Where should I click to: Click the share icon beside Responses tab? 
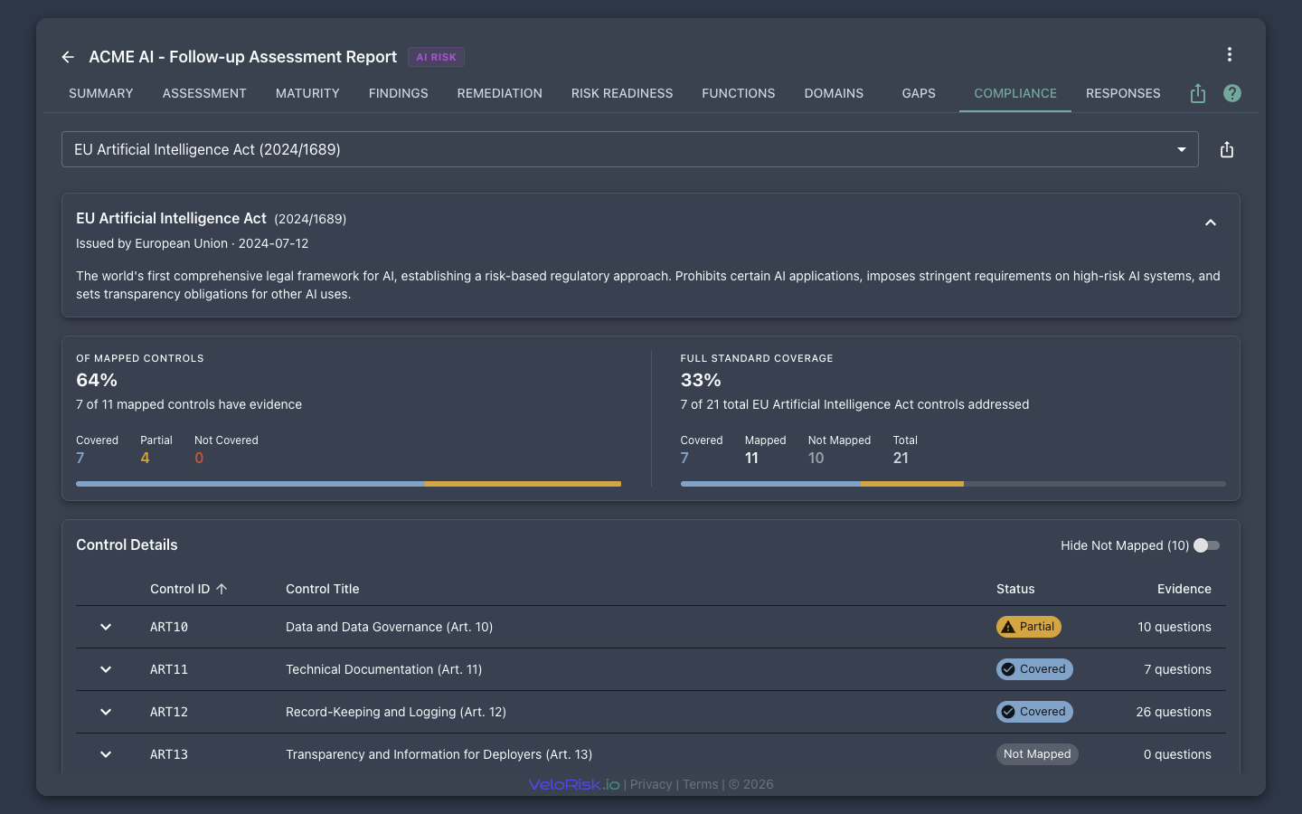coord(1198,93)
